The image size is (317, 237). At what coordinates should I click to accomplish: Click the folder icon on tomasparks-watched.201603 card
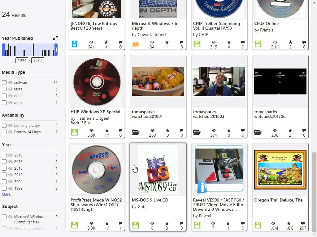[x=197, y=132]
